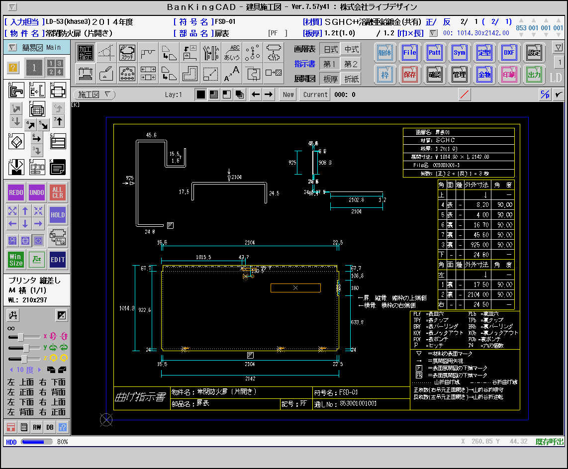Click the E panel assembly icon
This screenshot has width=568, height=469.
tap(37, 167)
